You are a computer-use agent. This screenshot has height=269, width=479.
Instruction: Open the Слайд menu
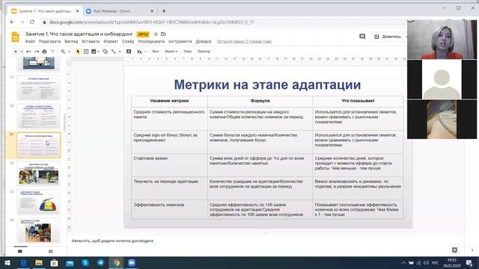click(128, 42)
